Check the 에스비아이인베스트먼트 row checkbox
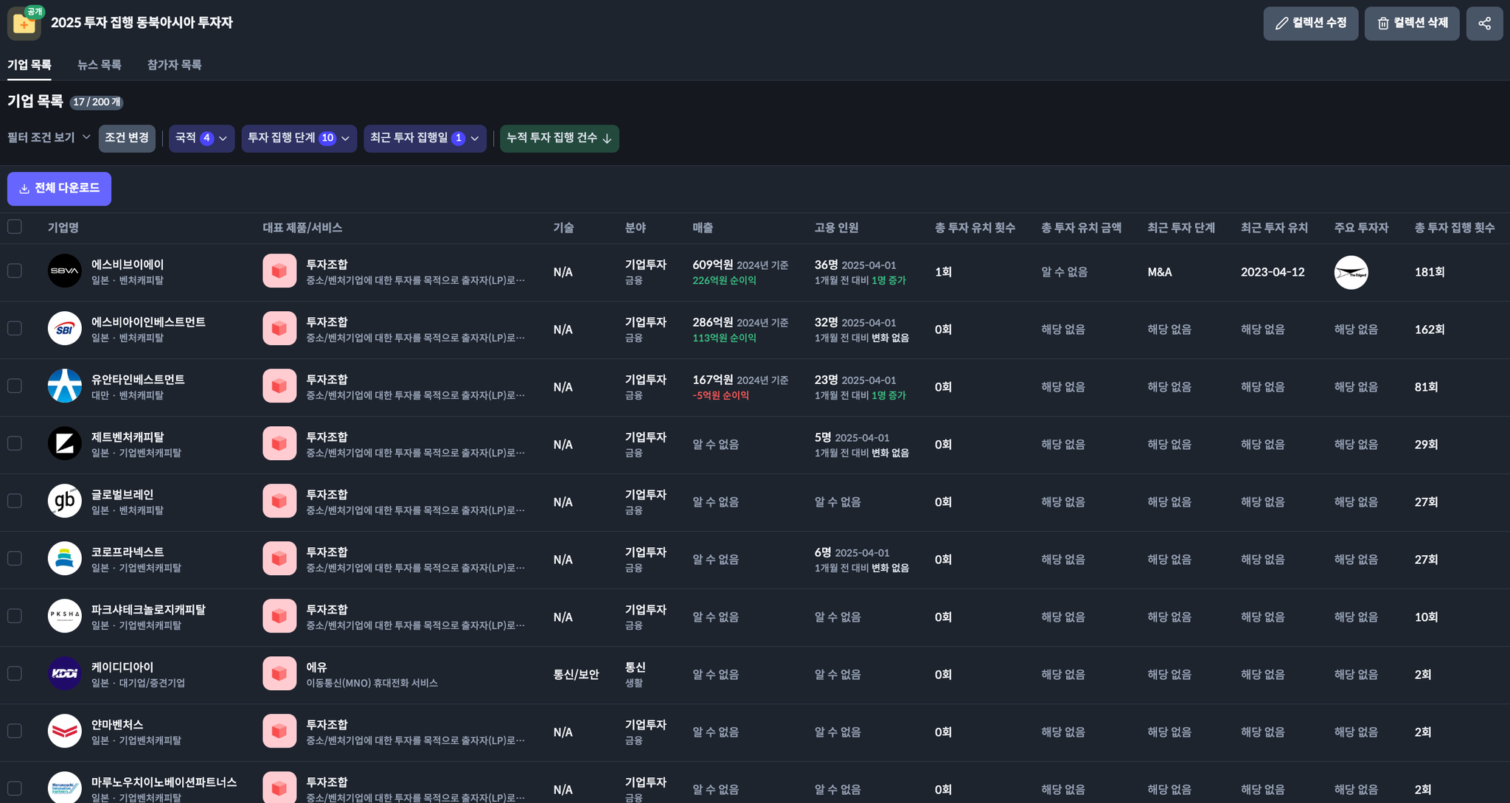This screenshot has width=1510, height=803. [15, 329]
